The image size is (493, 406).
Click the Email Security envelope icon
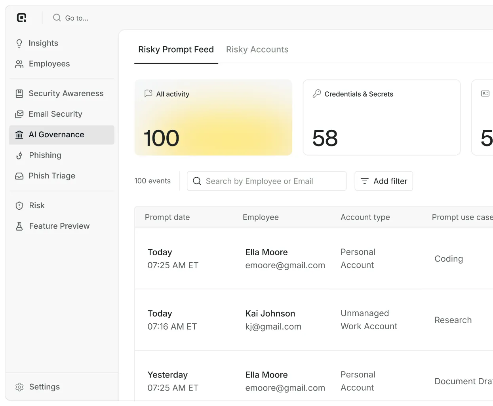(x=19, y=114)
